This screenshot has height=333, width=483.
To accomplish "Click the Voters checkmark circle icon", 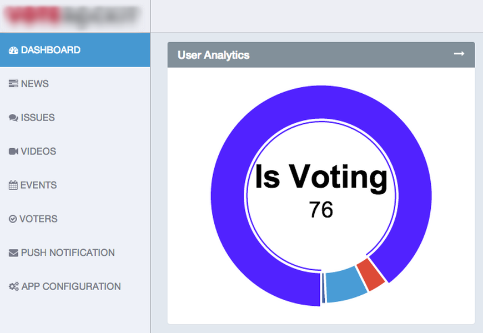I will pos(13,219).
